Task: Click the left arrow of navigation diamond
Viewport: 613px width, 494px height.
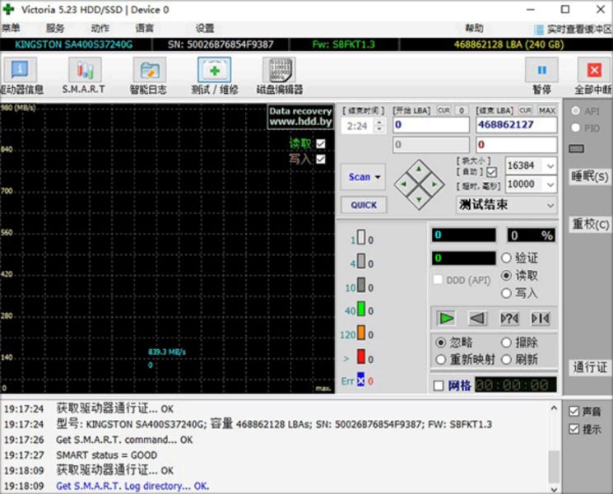Action: pyautogui.click(x=403, y=184)
